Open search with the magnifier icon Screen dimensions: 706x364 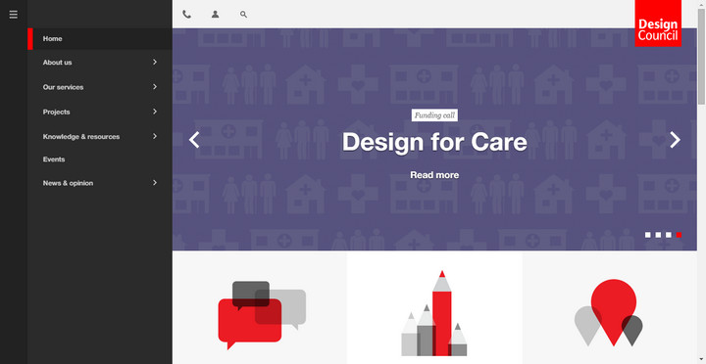[243, 15]
